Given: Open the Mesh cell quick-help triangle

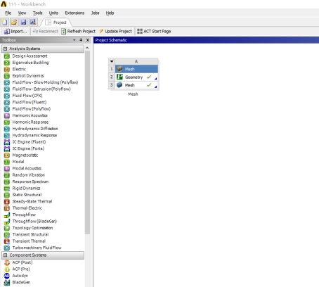Looking at the screenshot, I should pyautogui.click(x=156, y=87).
